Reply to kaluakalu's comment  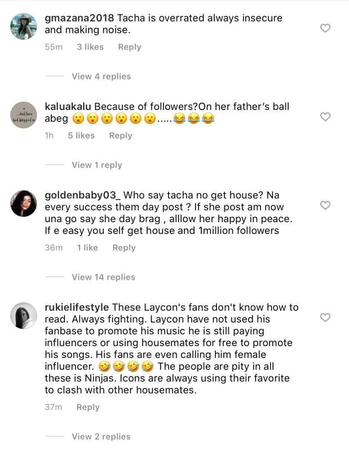[x=121, y=135]
